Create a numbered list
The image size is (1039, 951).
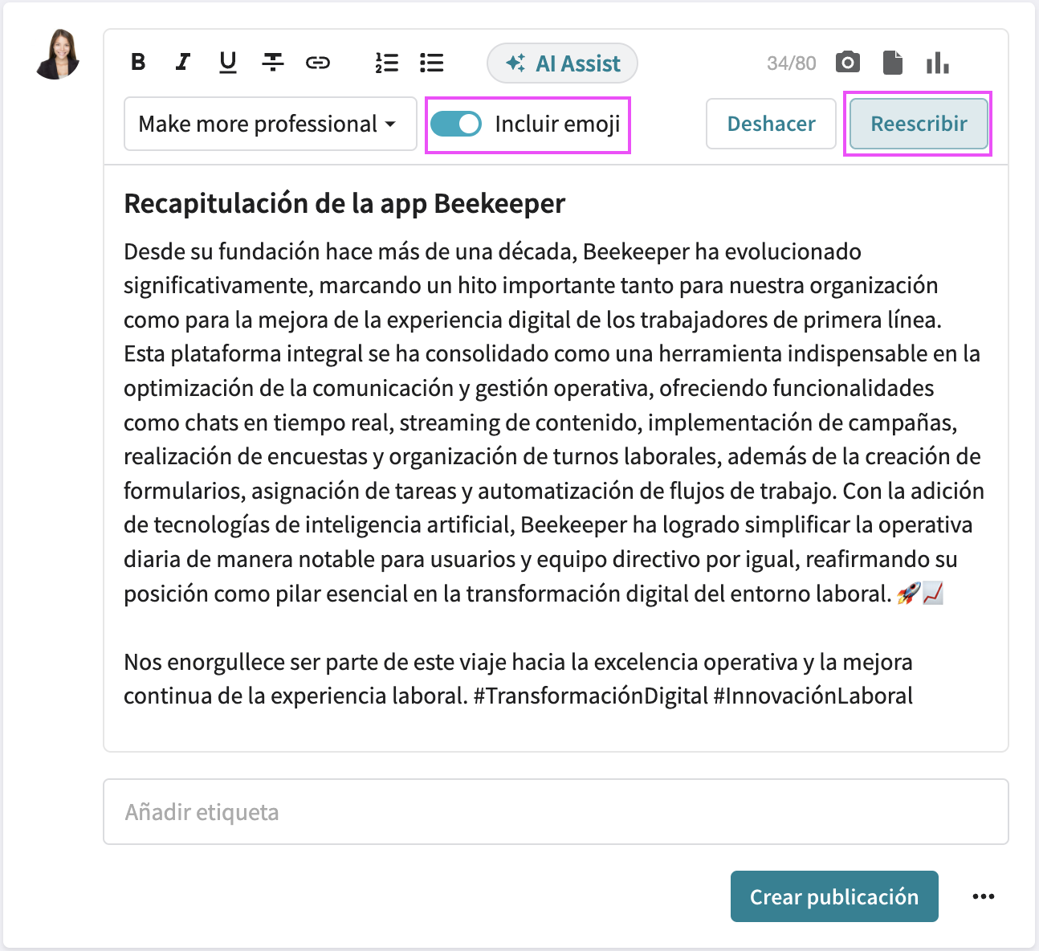386,63
